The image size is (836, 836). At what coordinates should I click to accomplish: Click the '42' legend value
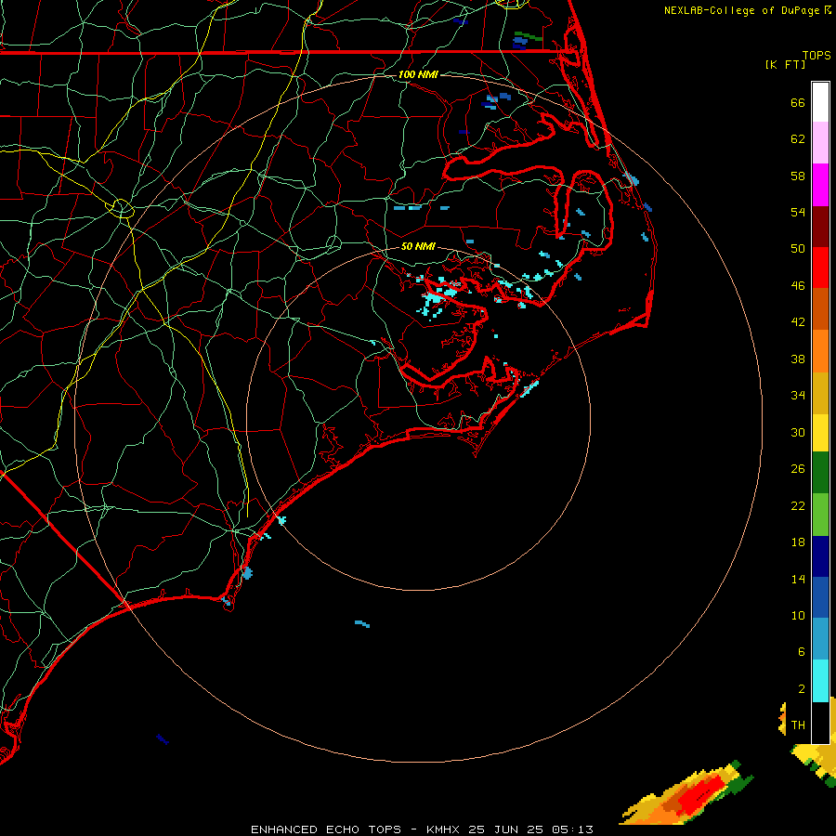click(798, 321)
